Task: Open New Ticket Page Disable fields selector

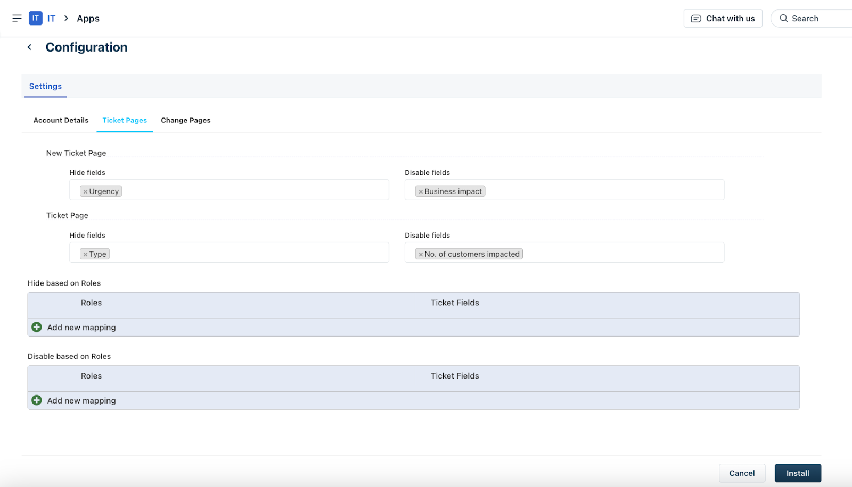Action: 564,190
